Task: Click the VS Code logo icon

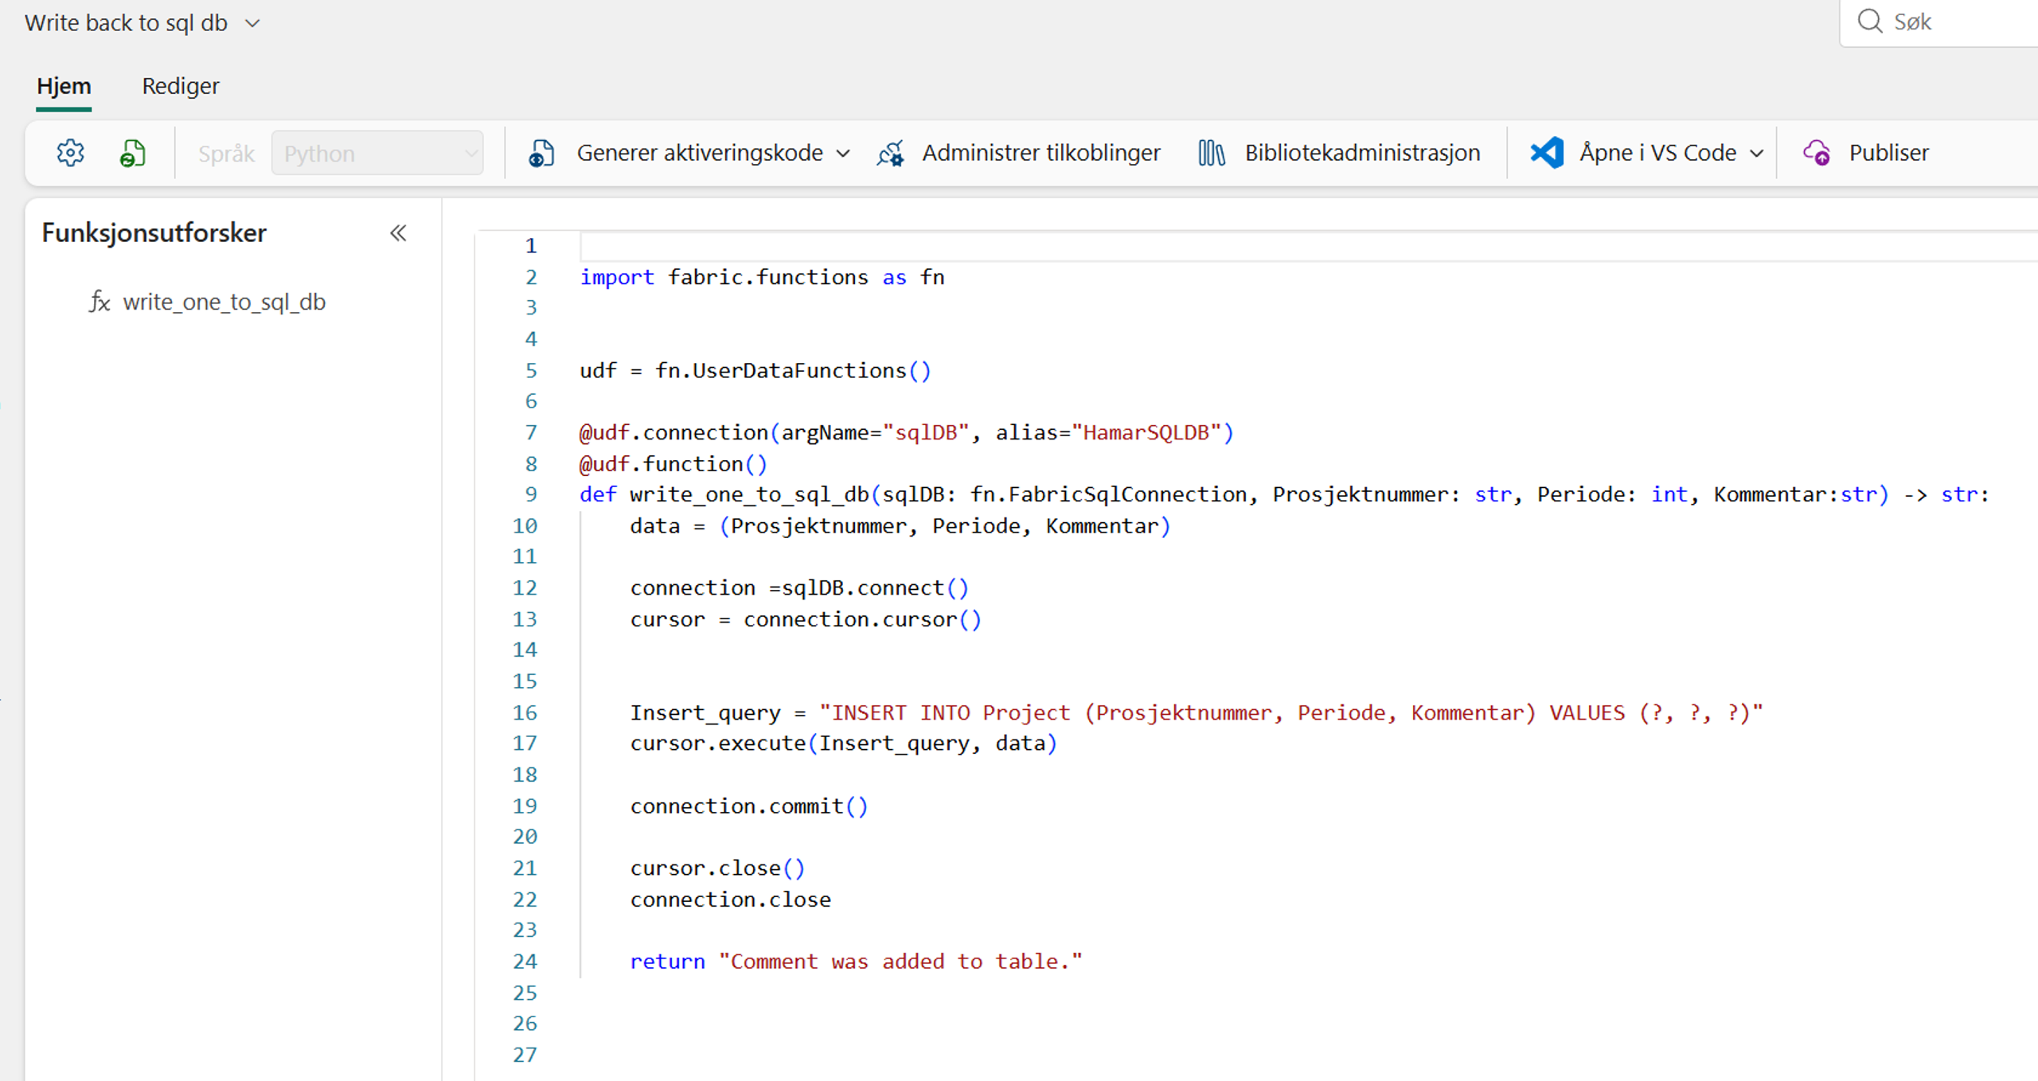Action: 1547,153
